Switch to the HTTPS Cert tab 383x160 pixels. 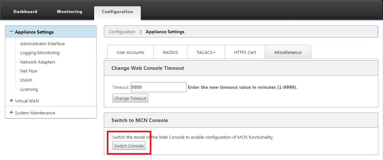pos(245,52)
